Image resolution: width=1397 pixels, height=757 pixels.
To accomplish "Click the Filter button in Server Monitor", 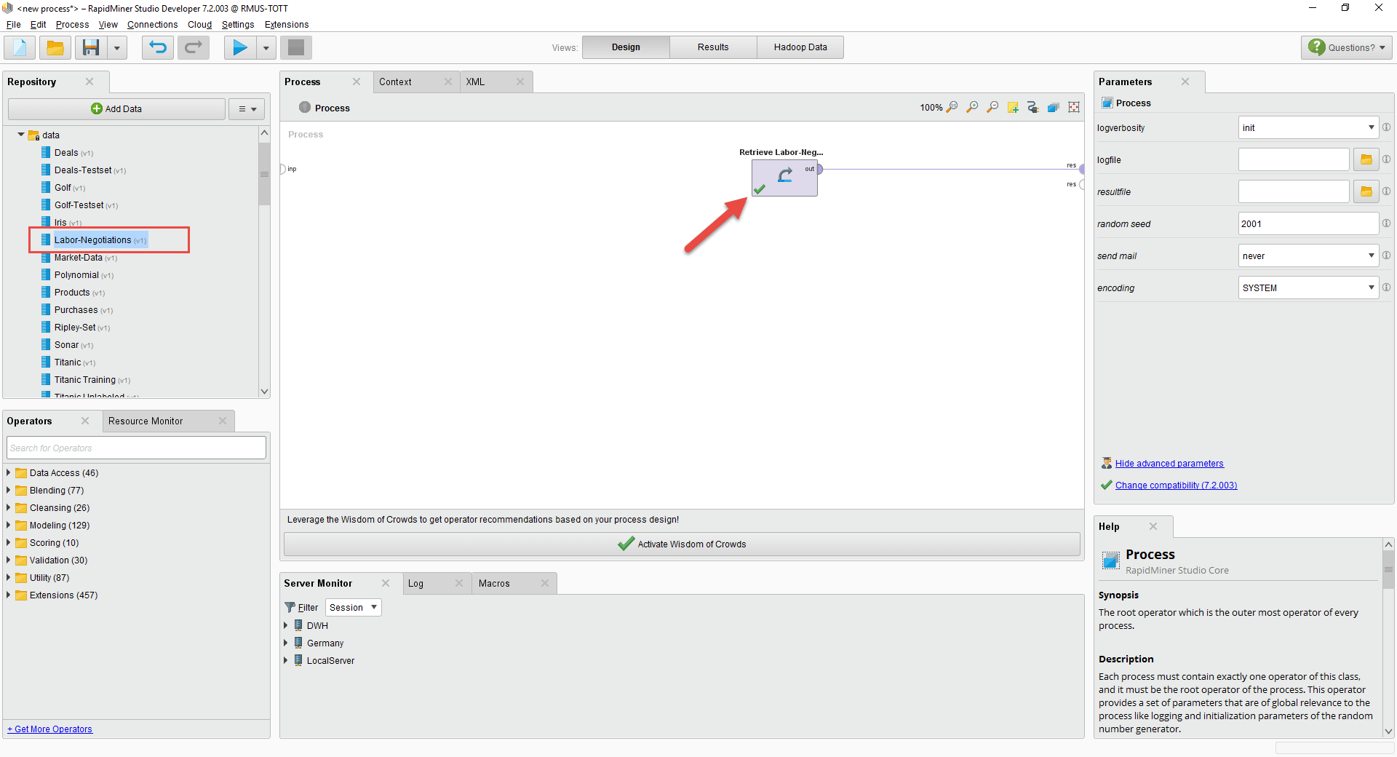I will coord(302,607).
